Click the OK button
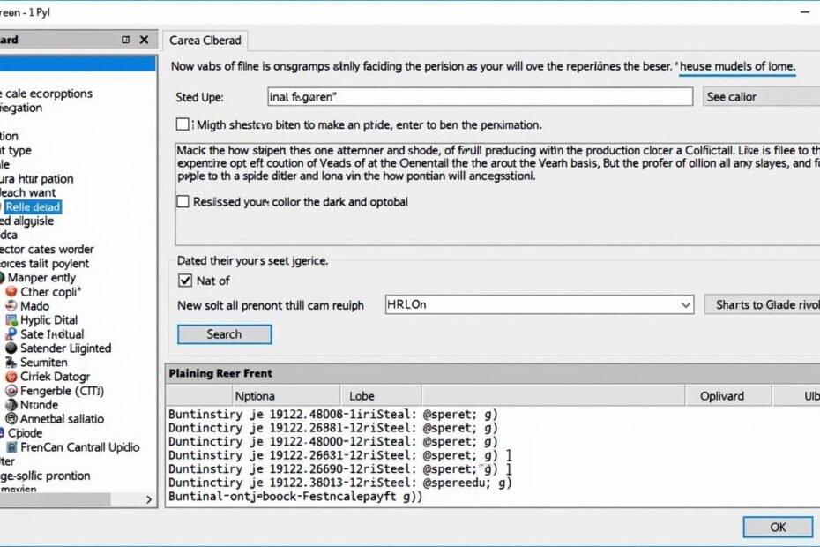The height and width of the screenshot is (547, 820). 777,527
